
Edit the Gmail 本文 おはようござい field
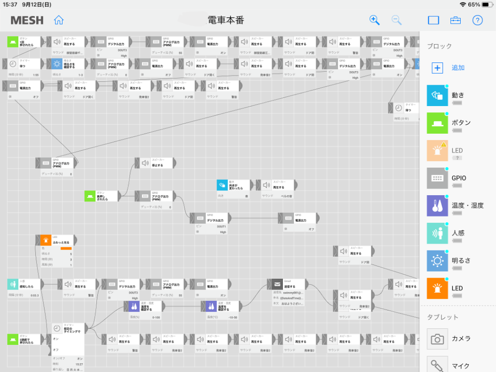pos(289,304)
